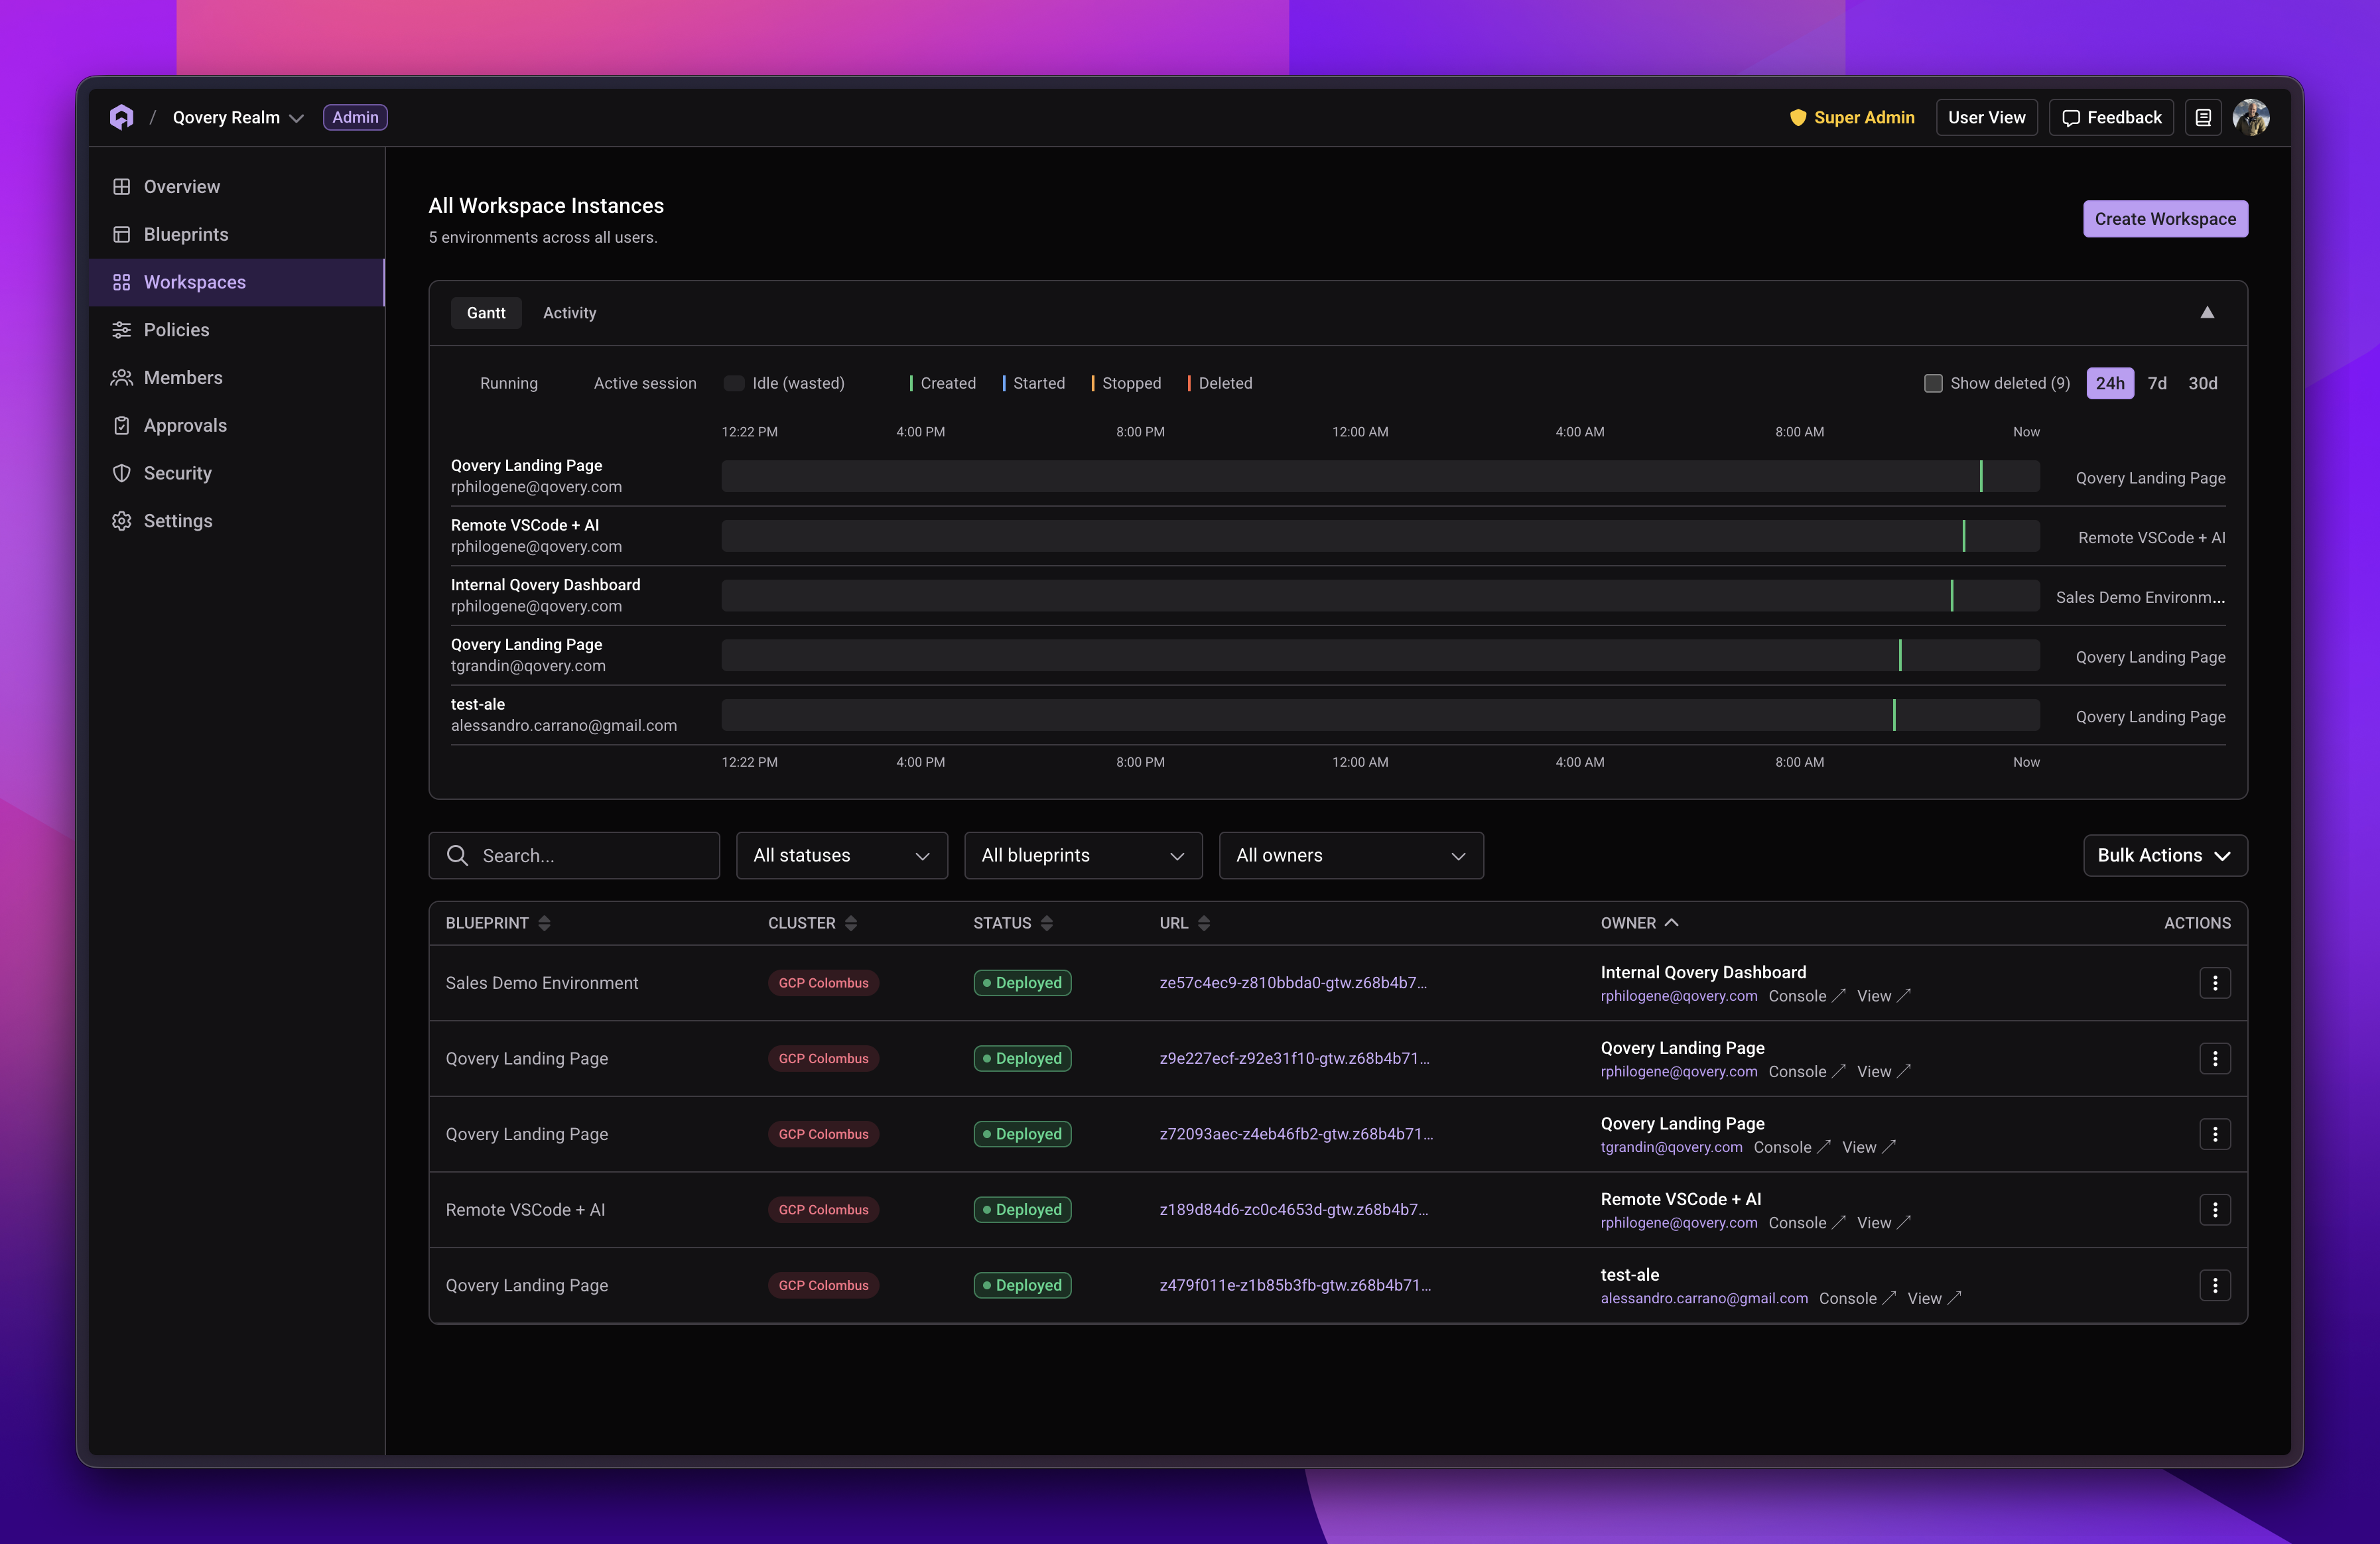Open actions menu for Remote VSCode + AI row
Viewport: 2380px width, 1544px height.
click(x=2215, y=1210)
